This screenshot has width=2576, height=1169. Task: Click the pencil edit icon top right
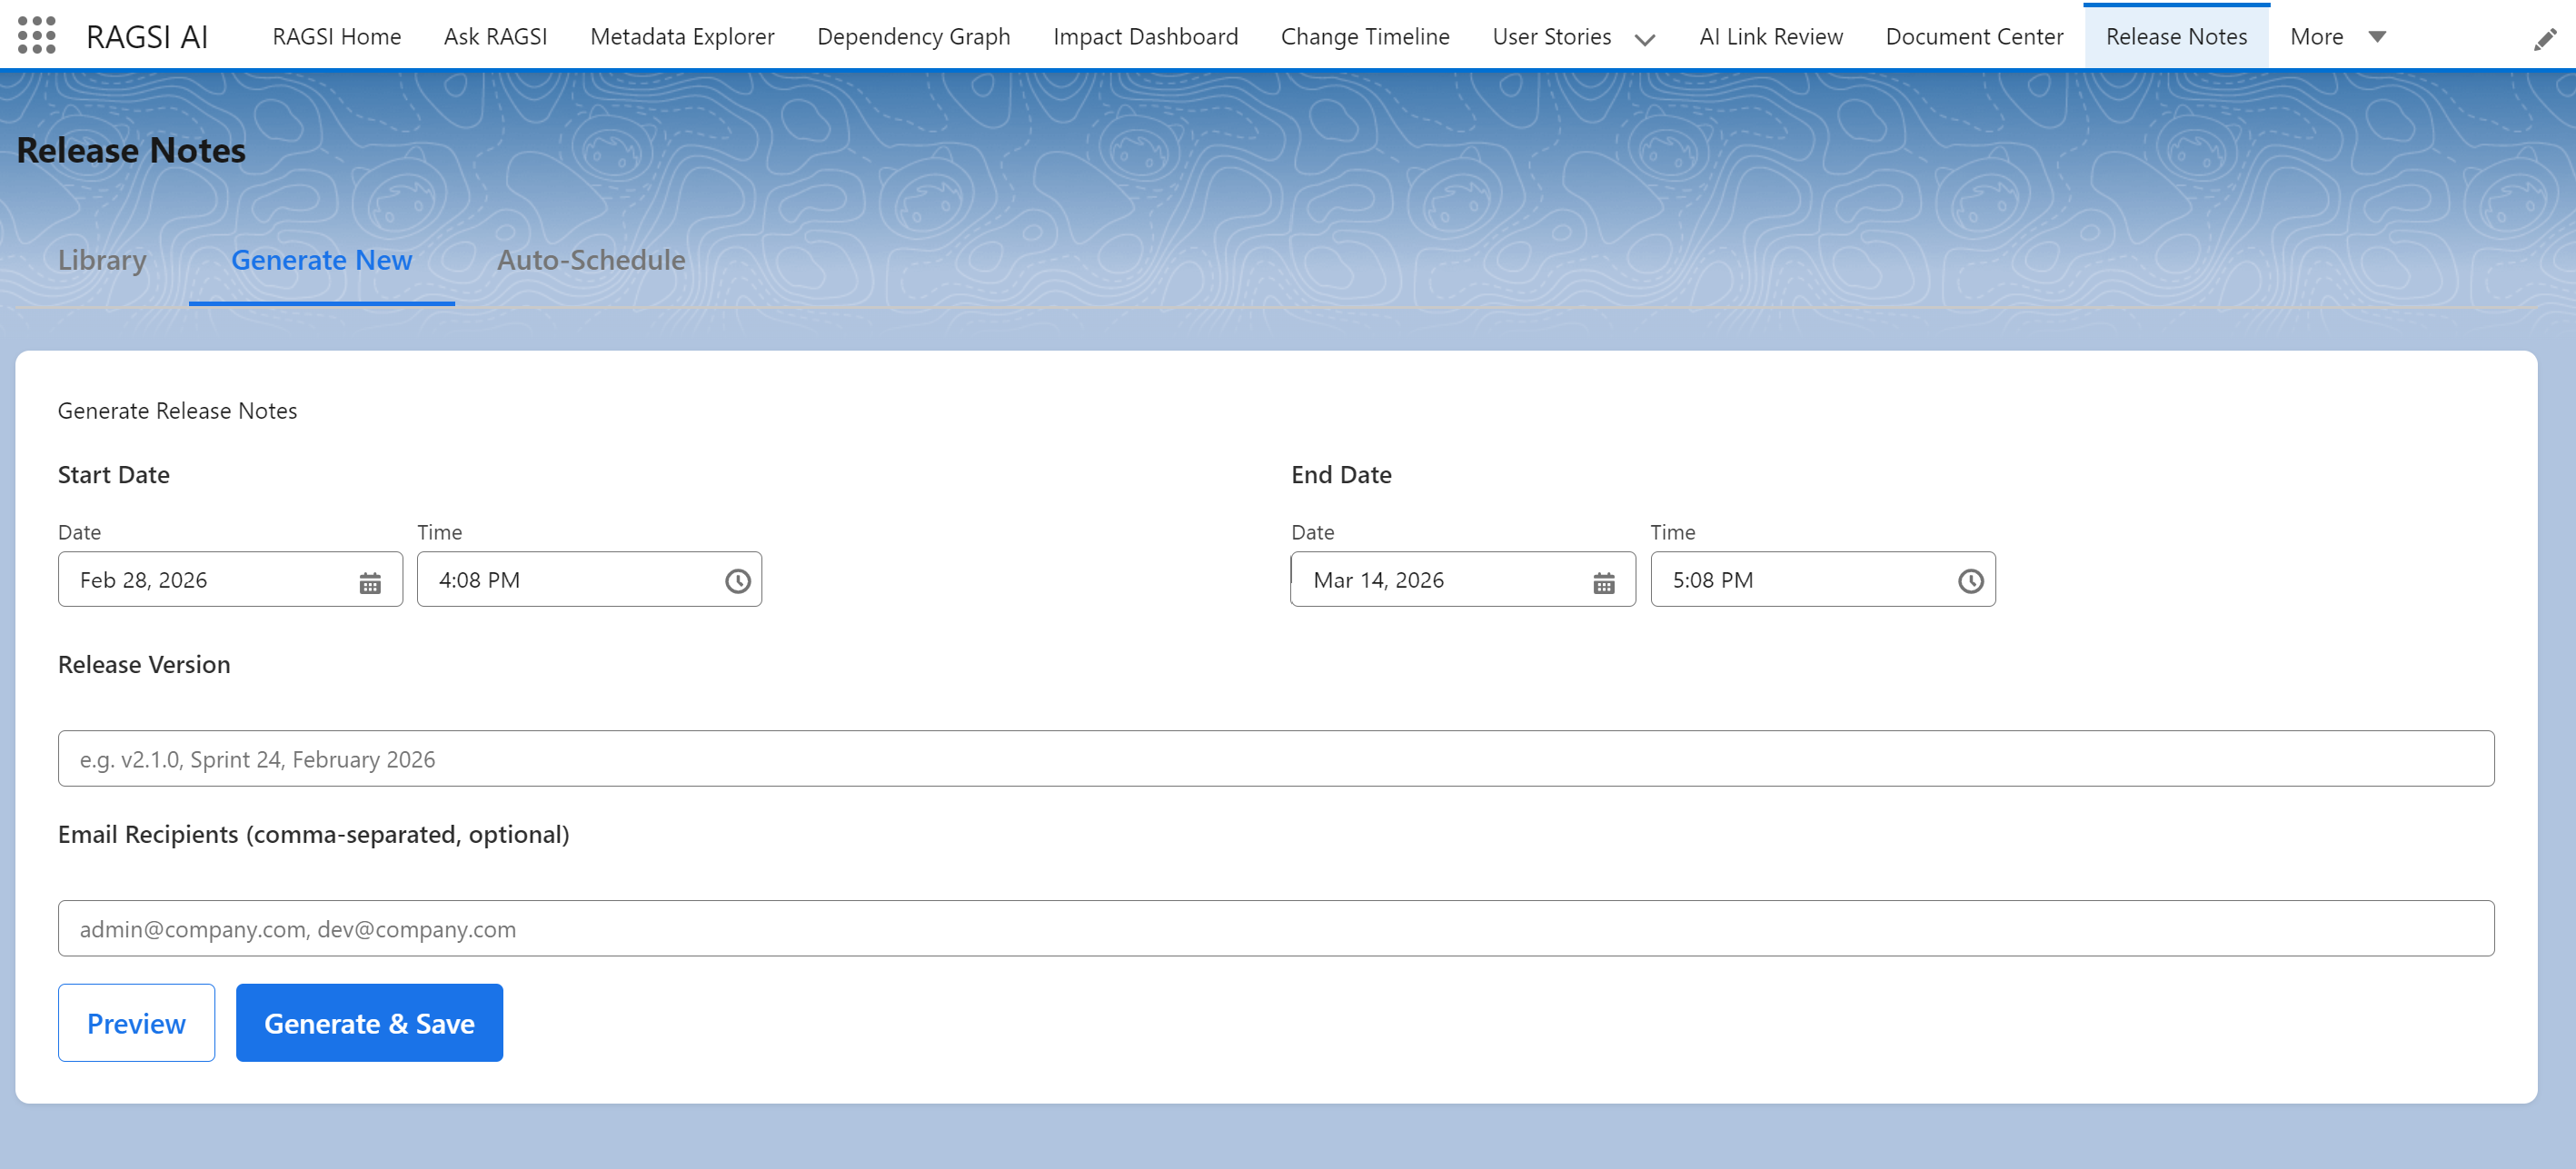[x=2544, y=37]
